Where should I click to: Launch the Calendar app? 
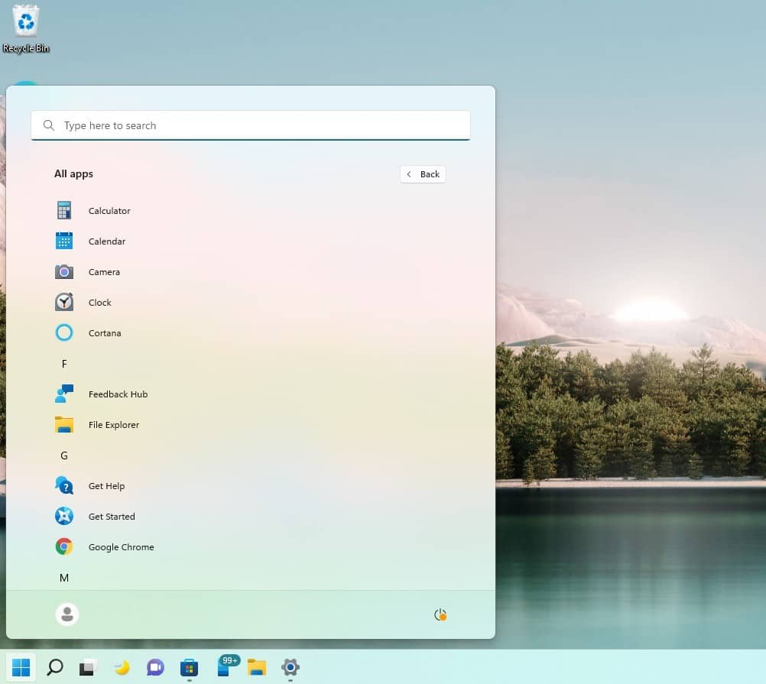point(107,241)
